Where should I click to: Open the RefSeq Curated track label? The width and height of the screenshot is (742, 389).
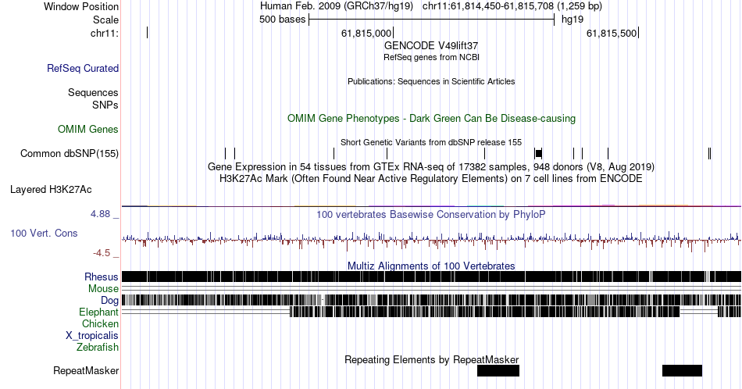tap(83, 68)
